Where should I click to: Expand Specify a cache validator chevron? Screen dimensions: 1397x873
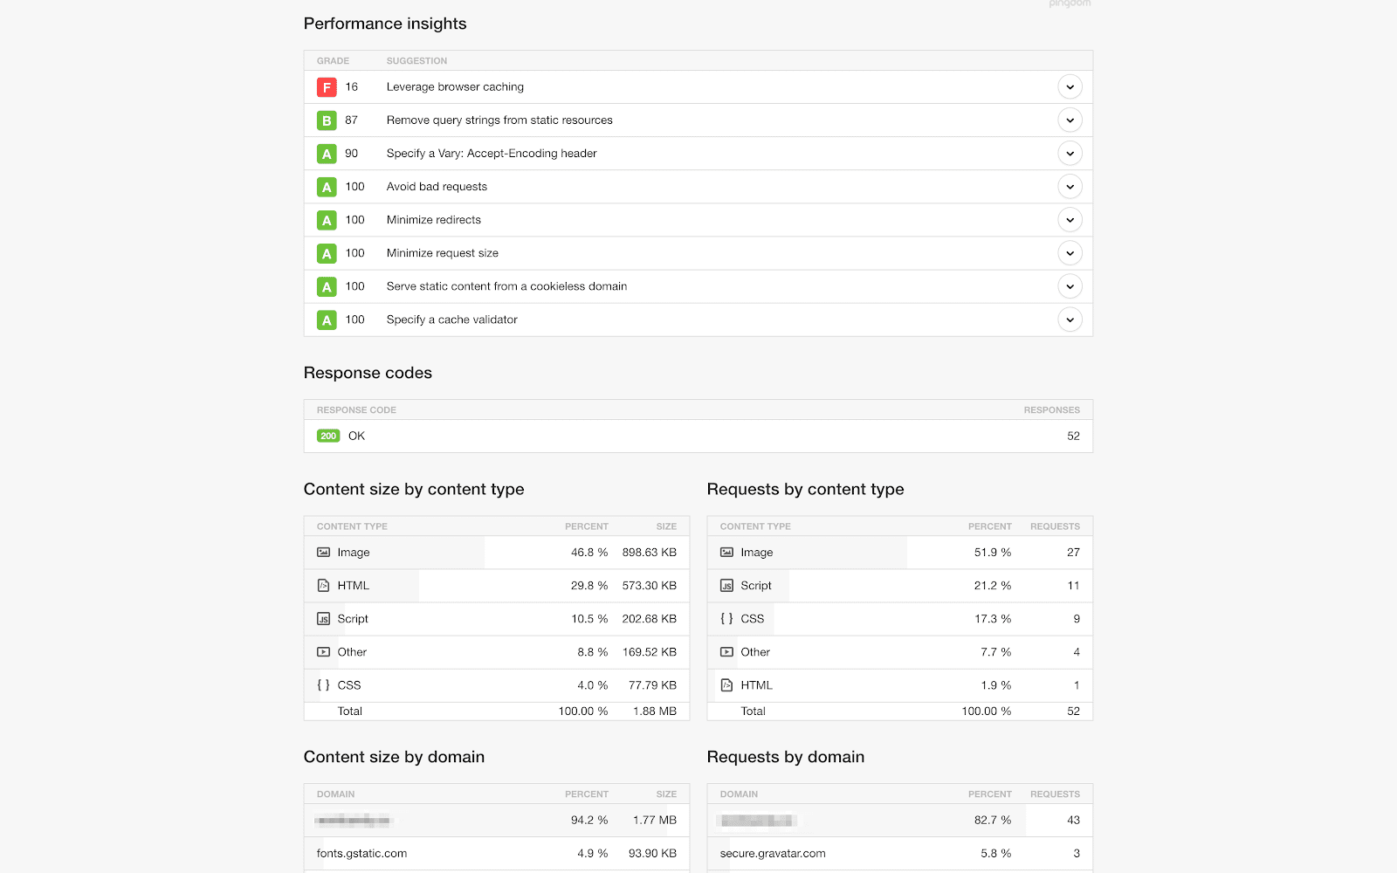pos(1070,320)
